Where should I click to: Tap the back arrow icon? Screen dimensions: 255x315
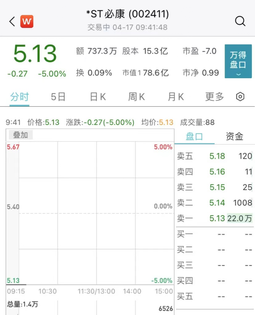tap(12, 21)
